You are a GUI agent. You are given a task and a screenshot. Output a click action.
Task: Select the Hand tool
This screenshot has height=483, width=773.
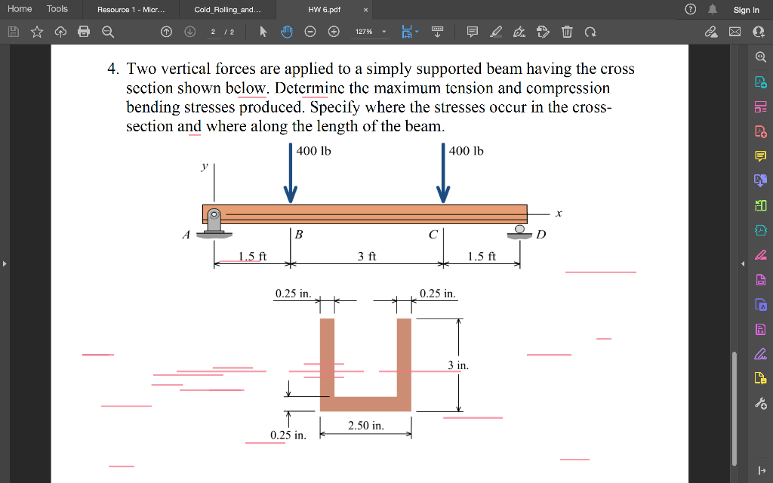click(x=287, y=32)
